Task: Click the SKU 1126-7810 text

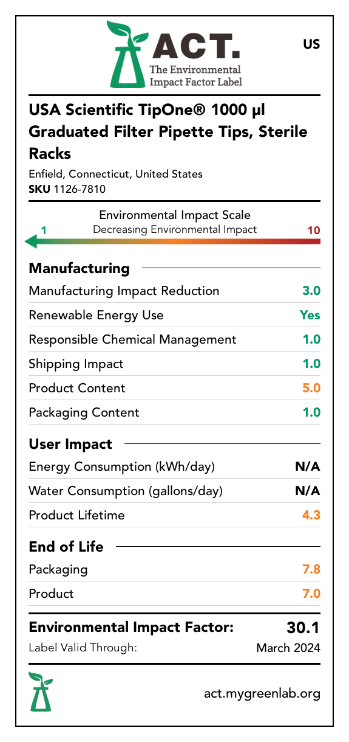Action: (67, 189)
